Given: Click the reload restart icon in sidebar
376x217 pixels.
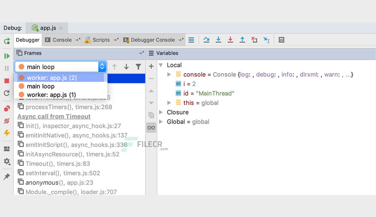Looking at the screenshot, I should [7, 93].
